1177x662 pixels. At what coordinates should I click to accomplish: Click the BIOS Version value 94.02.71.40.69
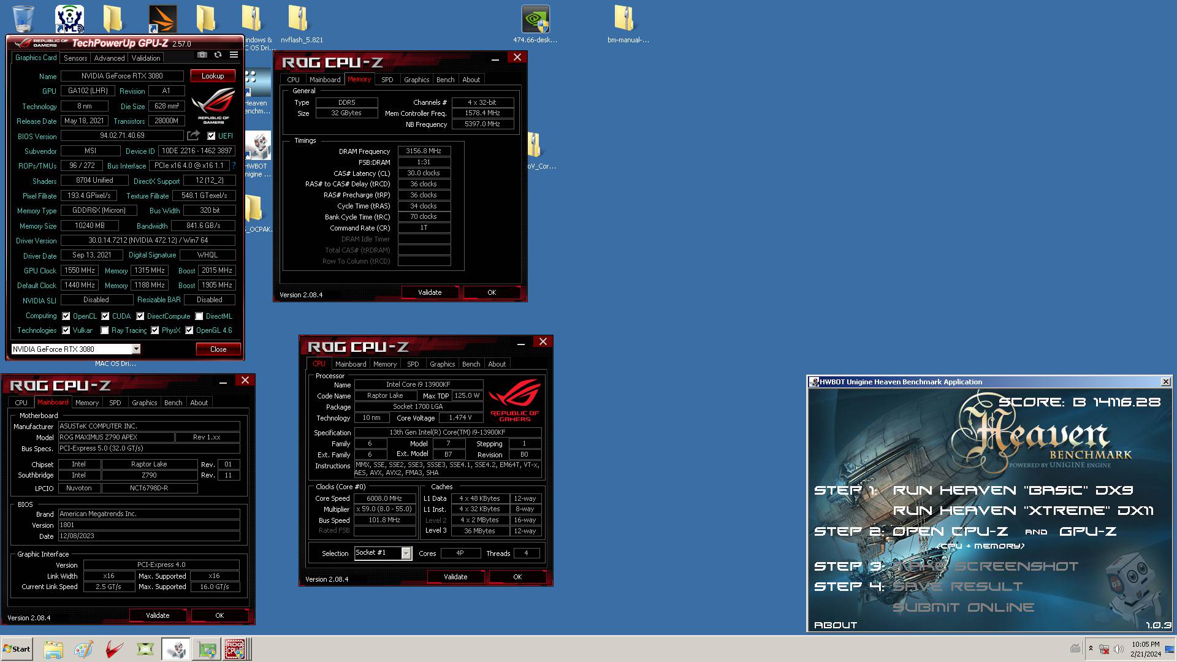[122, 135]
